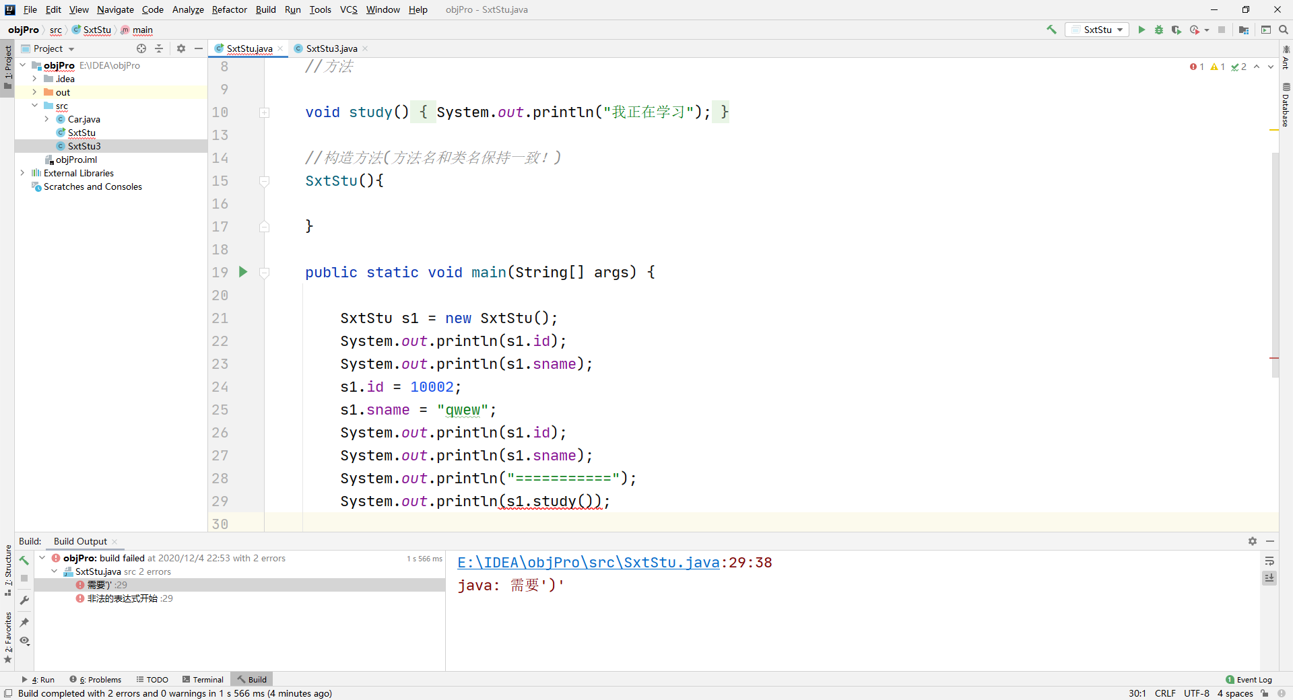Hide the Build tool window

point(1270,541)
